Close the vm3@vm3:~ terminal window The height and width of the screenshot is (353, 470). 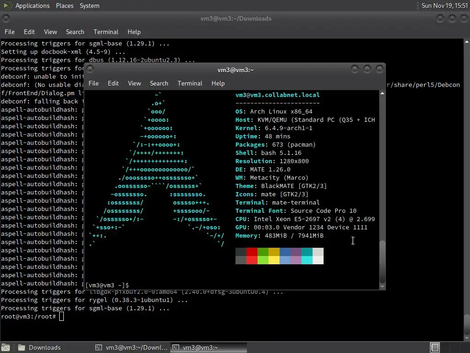[x=379, y=69]
